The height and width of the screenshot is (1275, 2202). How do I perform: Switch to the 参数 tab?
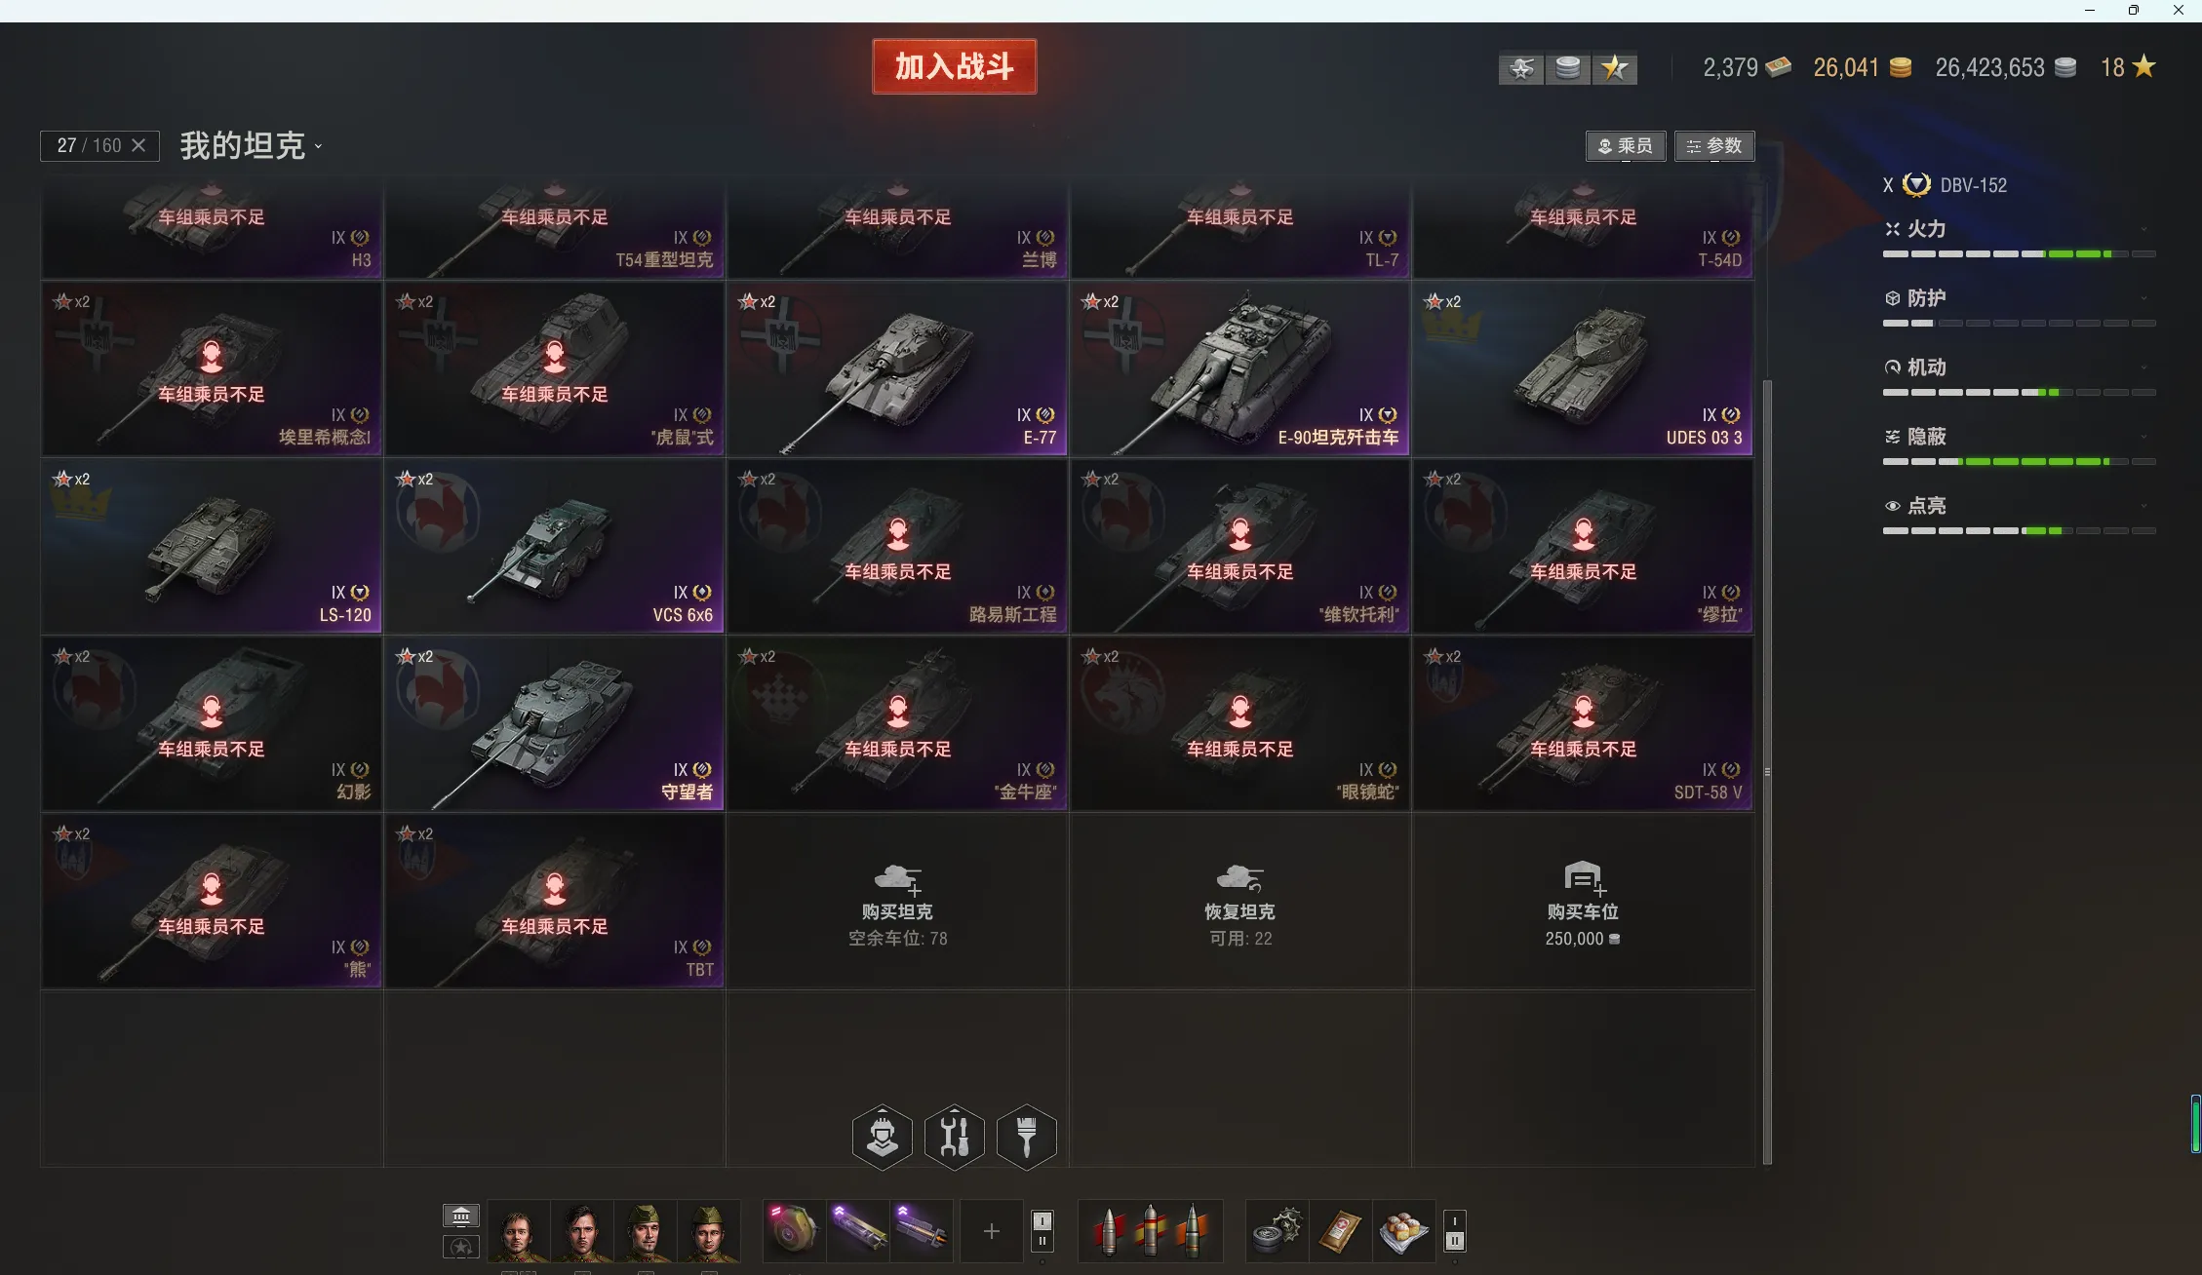(x=1714, y=146)
